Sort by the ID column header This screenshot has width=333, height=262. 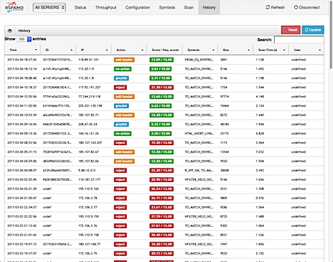[x=58, y=50]
